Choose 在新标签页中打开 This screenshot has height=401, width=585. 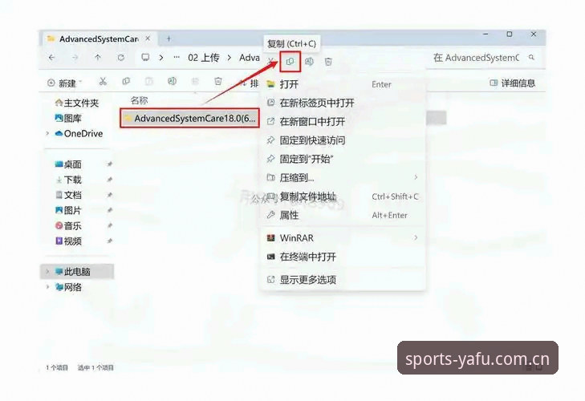click(x=343, y=103)
